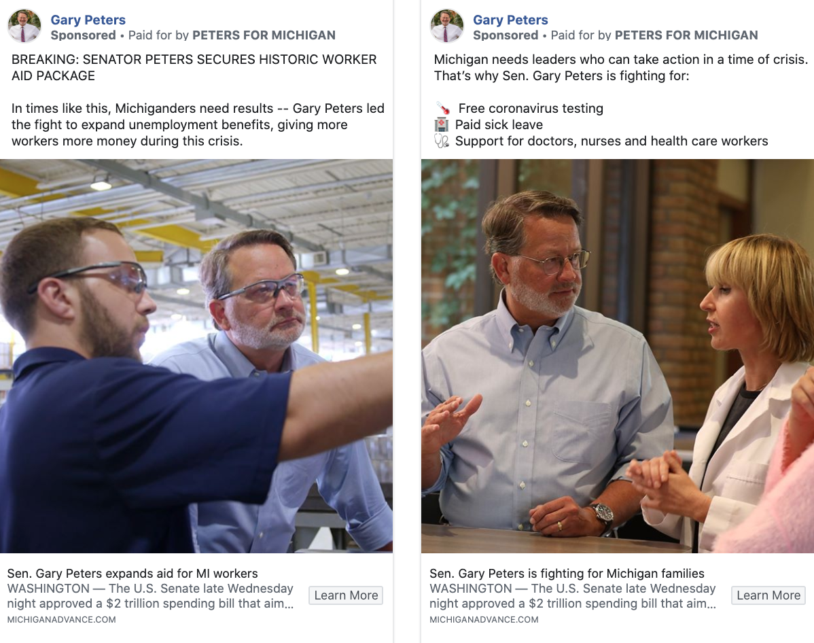Click Learn More on Michigan families ad
The height and width of the screenshot is (643, 814).
point(768,595)
